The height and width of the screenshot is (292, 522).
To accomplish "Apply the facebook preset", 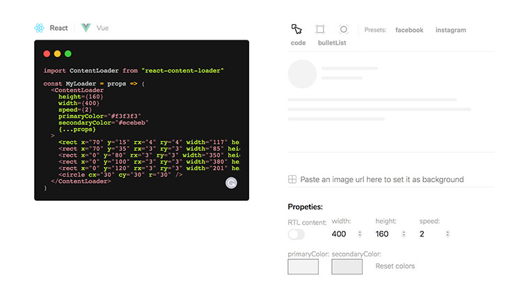I will [x=409, y=30].
